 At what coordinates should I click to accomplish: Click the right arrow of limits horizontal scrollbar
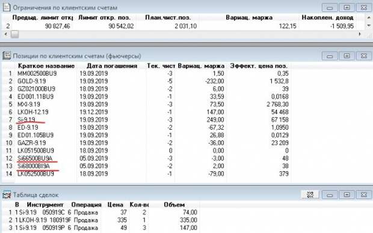[360, 34]
